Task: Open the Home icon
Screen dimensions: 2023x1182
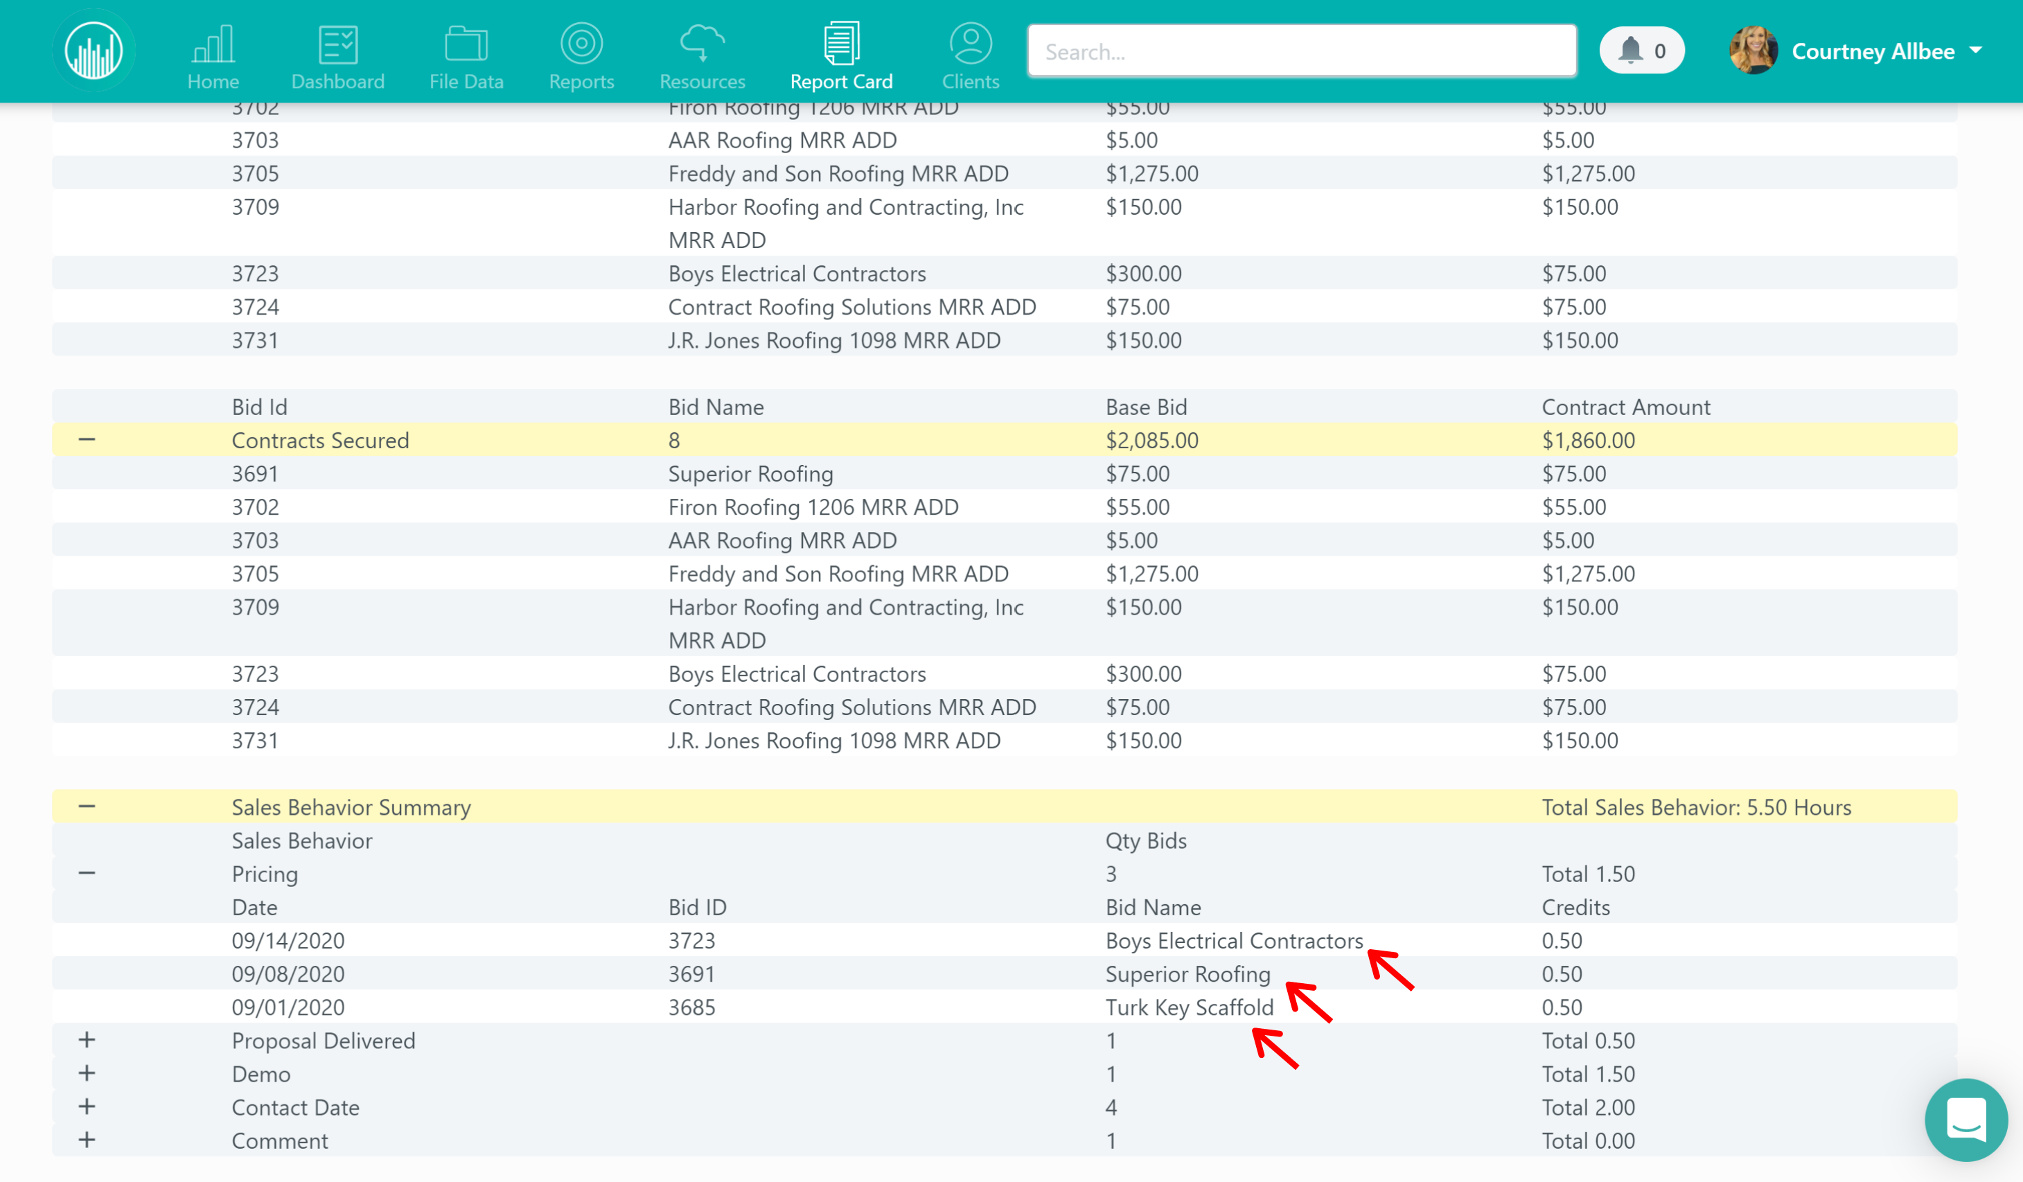Action: pos(213,44)
